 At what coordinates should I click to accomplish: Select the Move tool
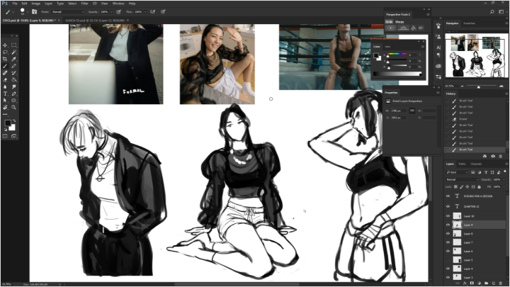[x=5, y=45]
